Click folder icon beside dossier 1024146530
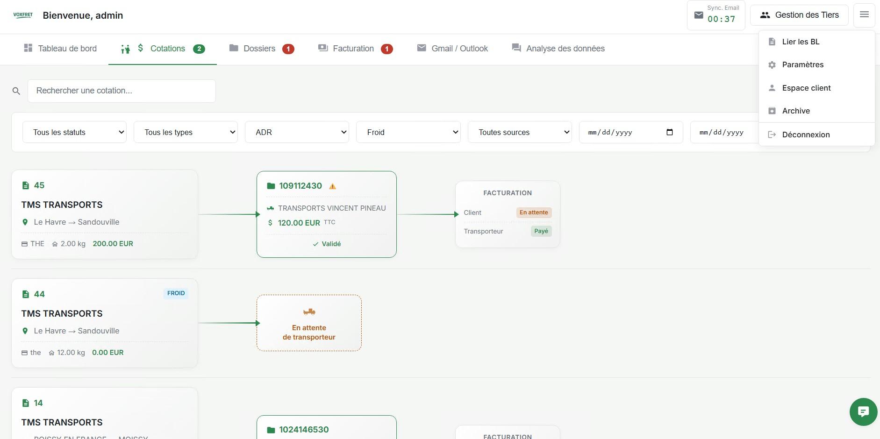 point(271,430)
